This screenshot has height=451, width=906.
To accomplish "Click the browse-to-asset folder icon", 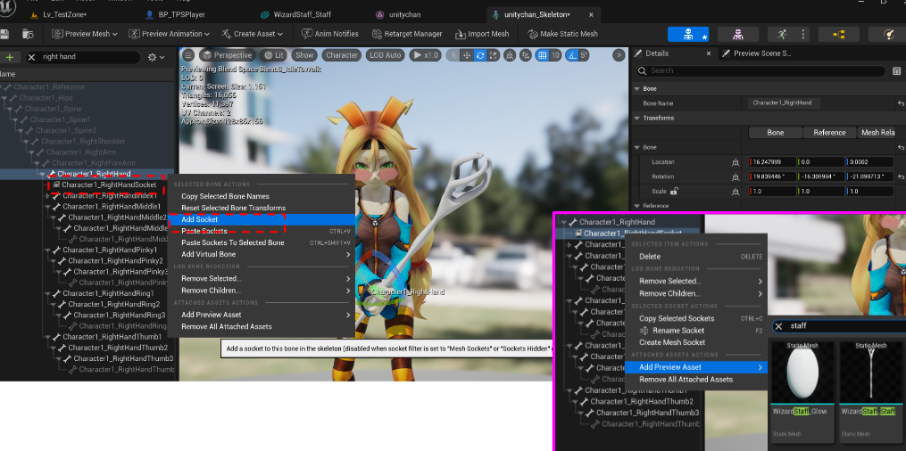I will (27, 34).
